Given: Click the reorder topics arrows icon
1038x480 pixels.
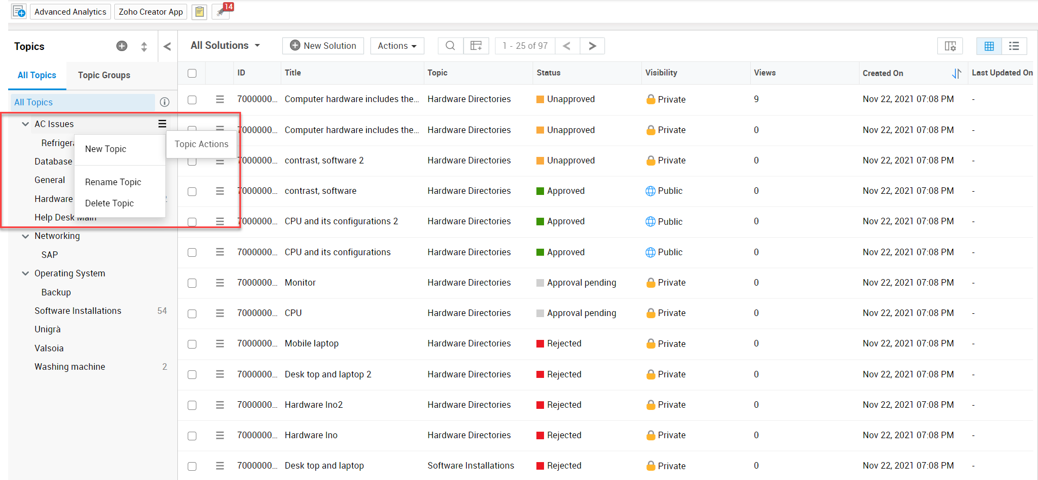Looking at the screenshot, I should (144, 47).
